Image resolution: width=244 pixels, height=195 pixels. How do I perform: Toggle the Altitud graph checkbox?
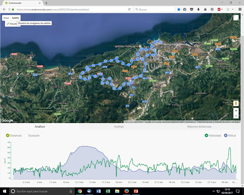click(x=226, y=136)
